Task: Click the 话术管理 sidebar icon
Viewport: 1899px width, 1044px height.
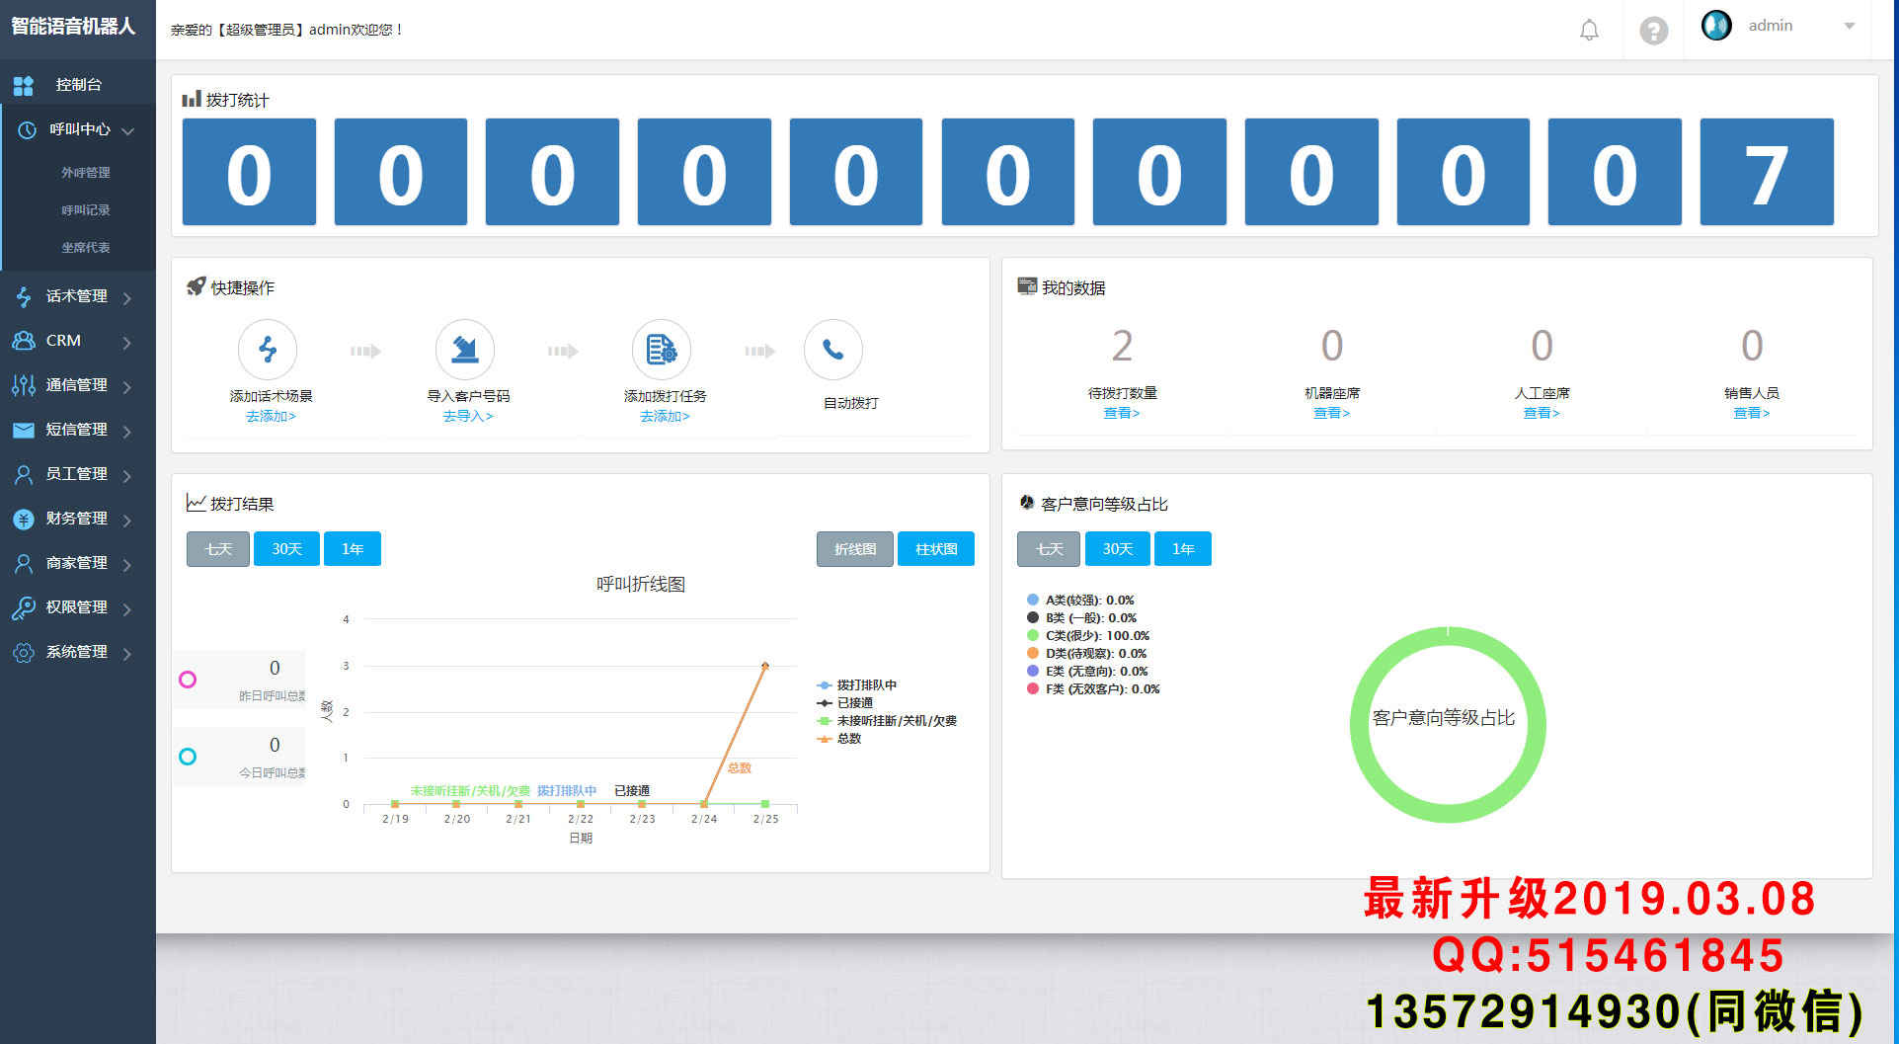Action: pyautogui.click(x=24, y=296)
